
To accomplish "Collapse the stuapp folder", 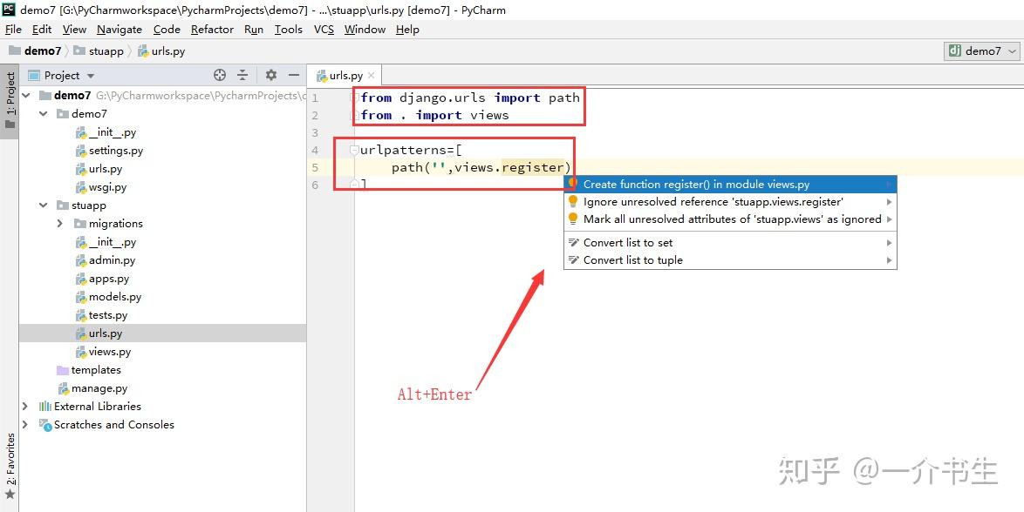I will coord(43,205).
